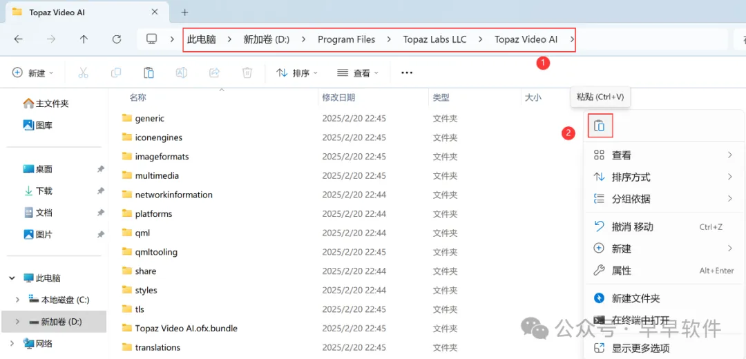746x359 pixels.
Task: Click the Paste icon in toolbar
Action: point(149,72)
